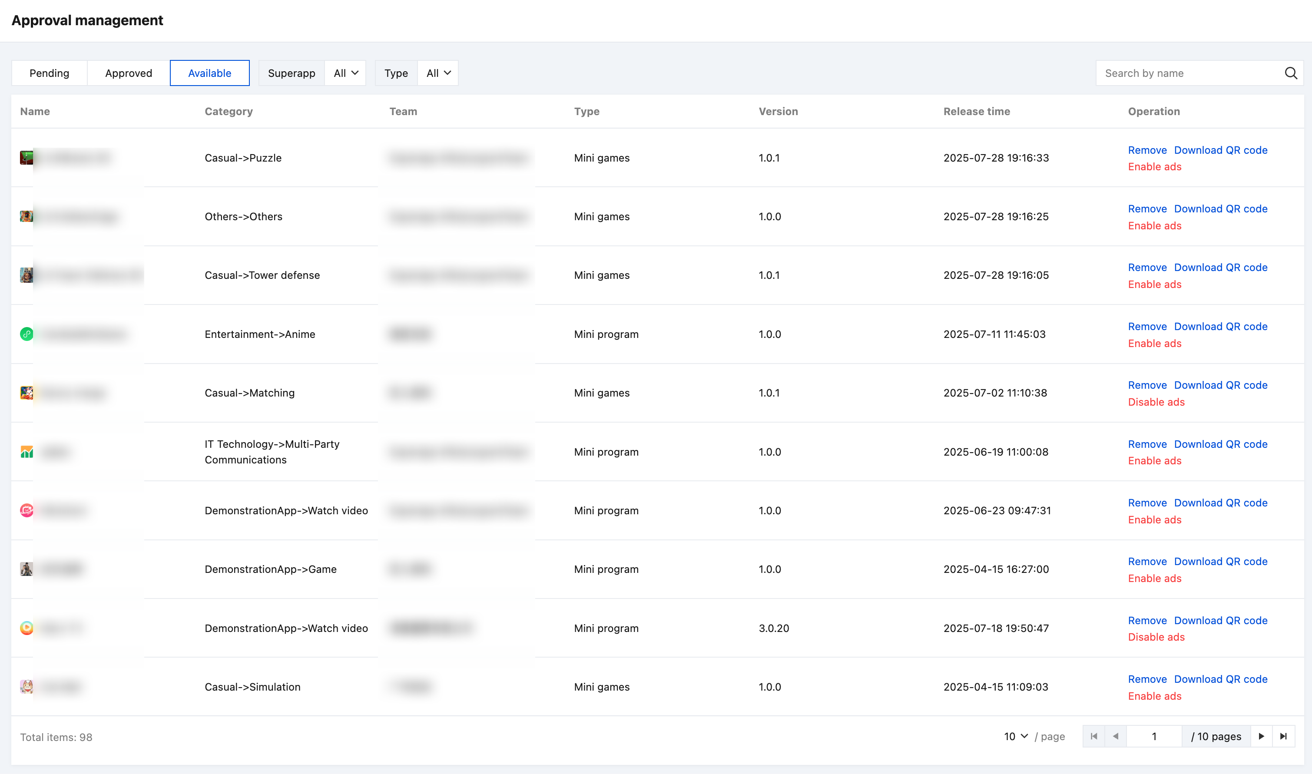Go to the next page arrow

tap(1261, 737)
